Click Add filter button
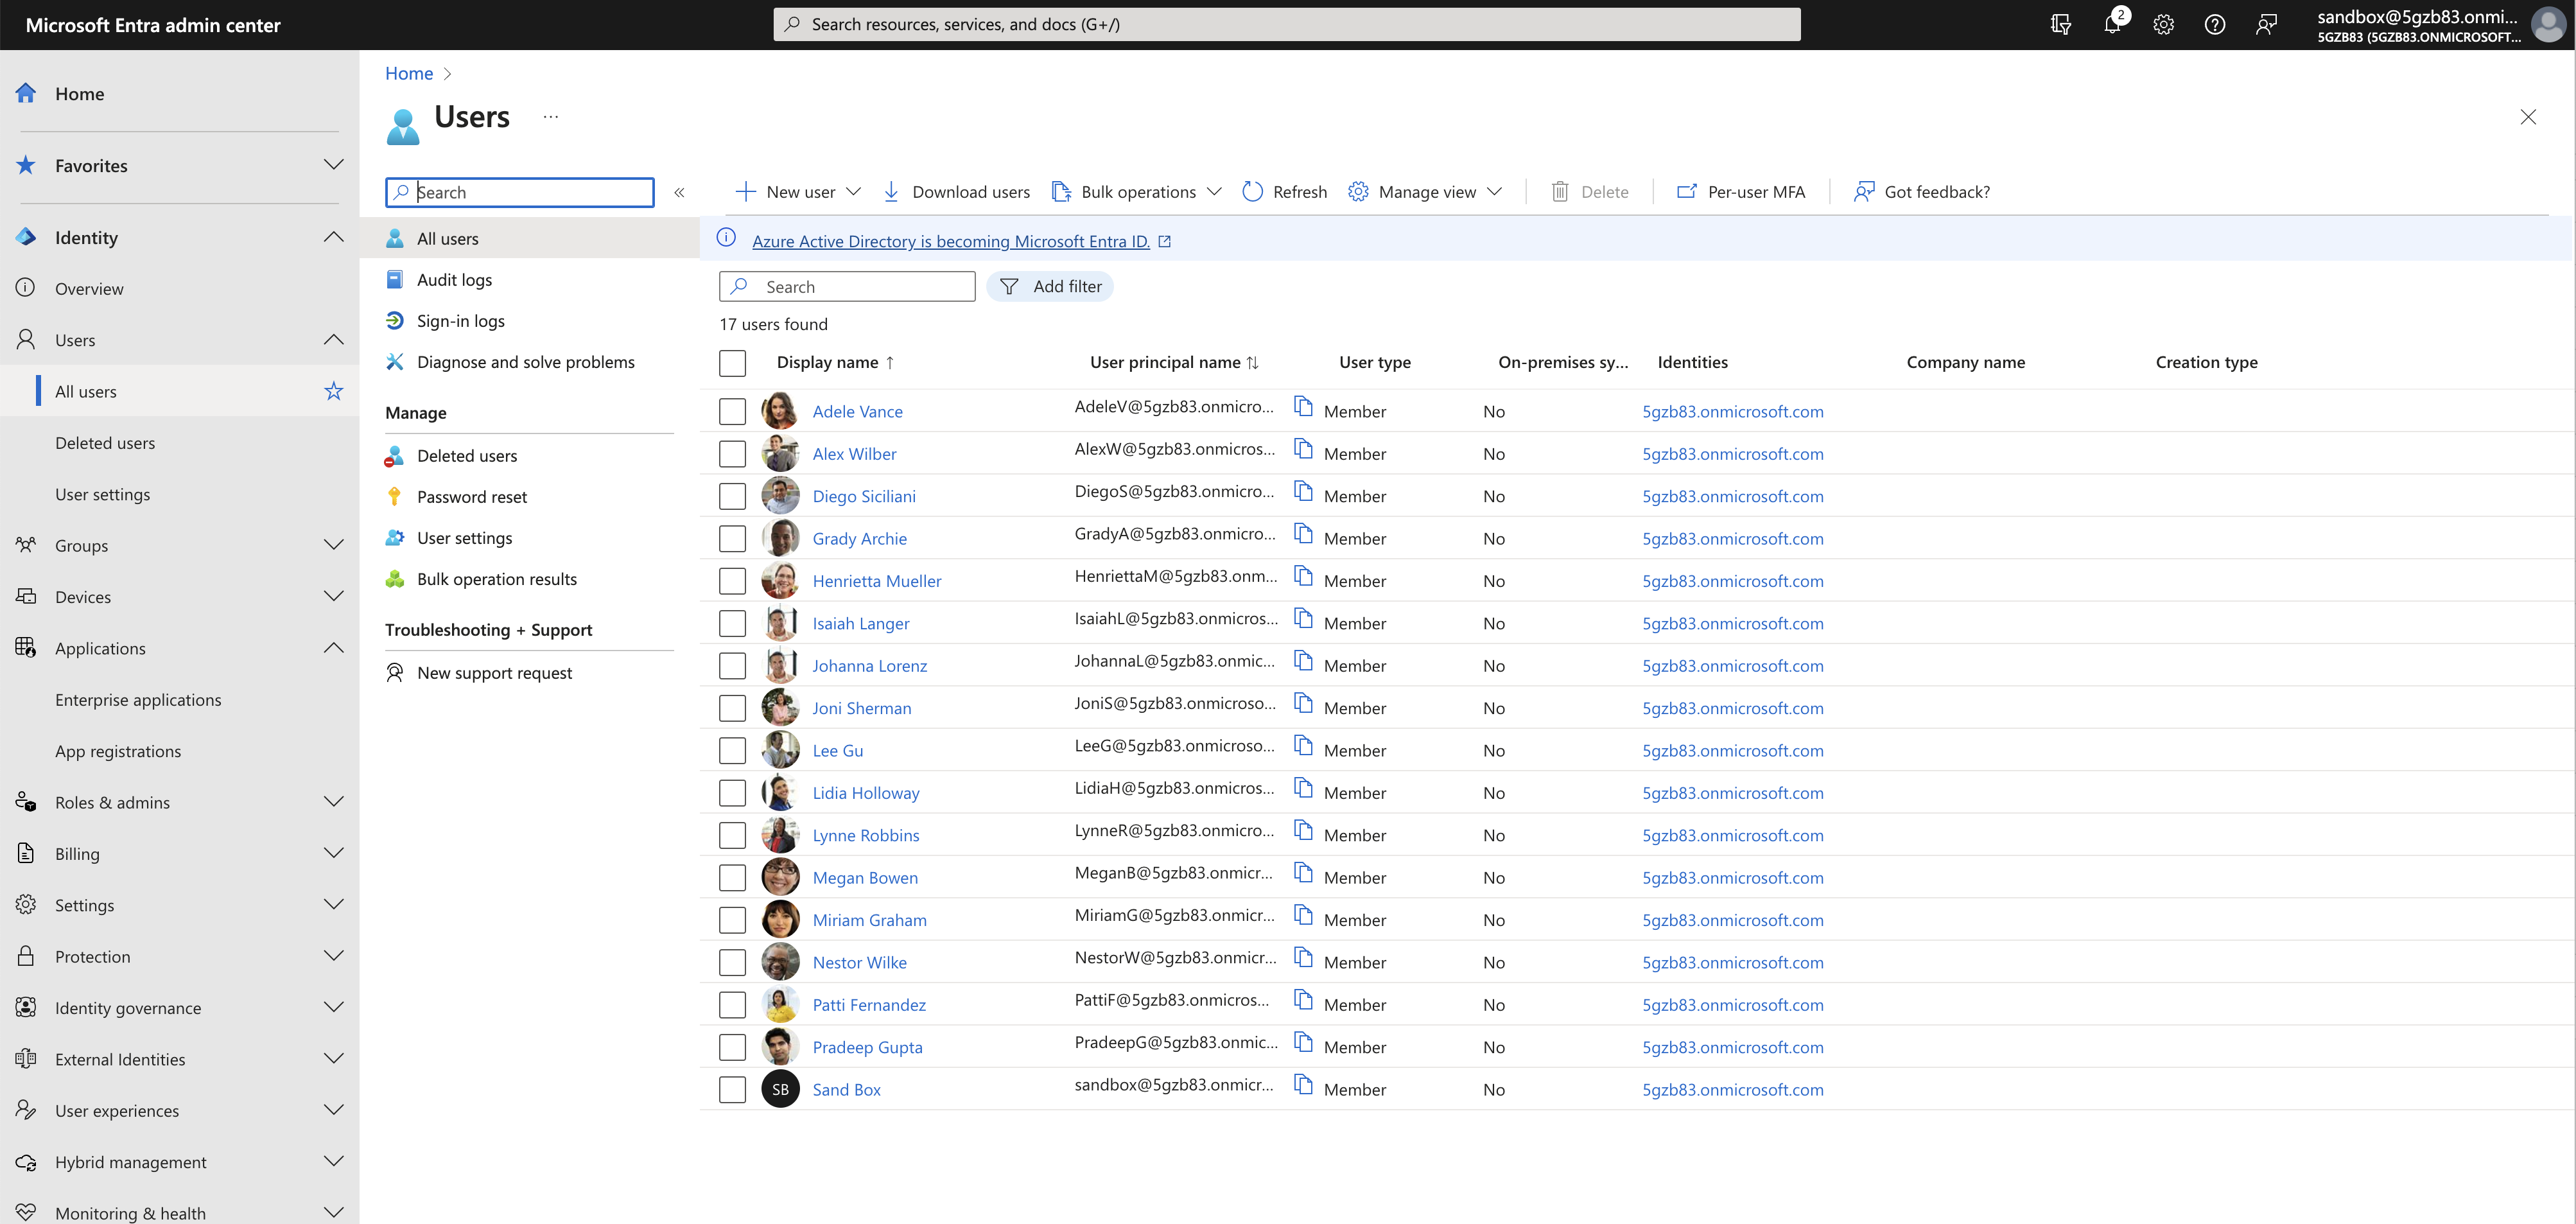The width and height of the screenshot is (2576, 1224). coord(1049,287)
